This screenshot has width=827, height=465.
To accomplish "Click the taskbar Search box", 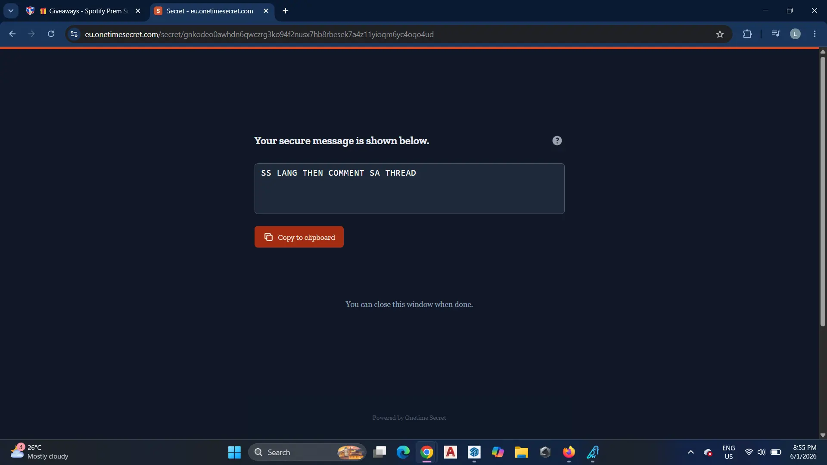I will 307,452.
